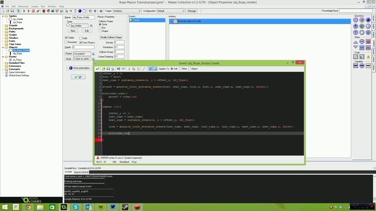Click the first Variables action icon in palette
Viewport: 376px width, 211px height.
(x=355, y=66)
